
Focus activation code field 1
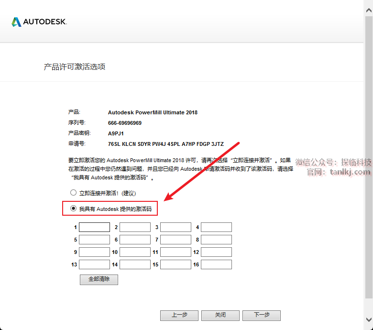tap(94, 227)
